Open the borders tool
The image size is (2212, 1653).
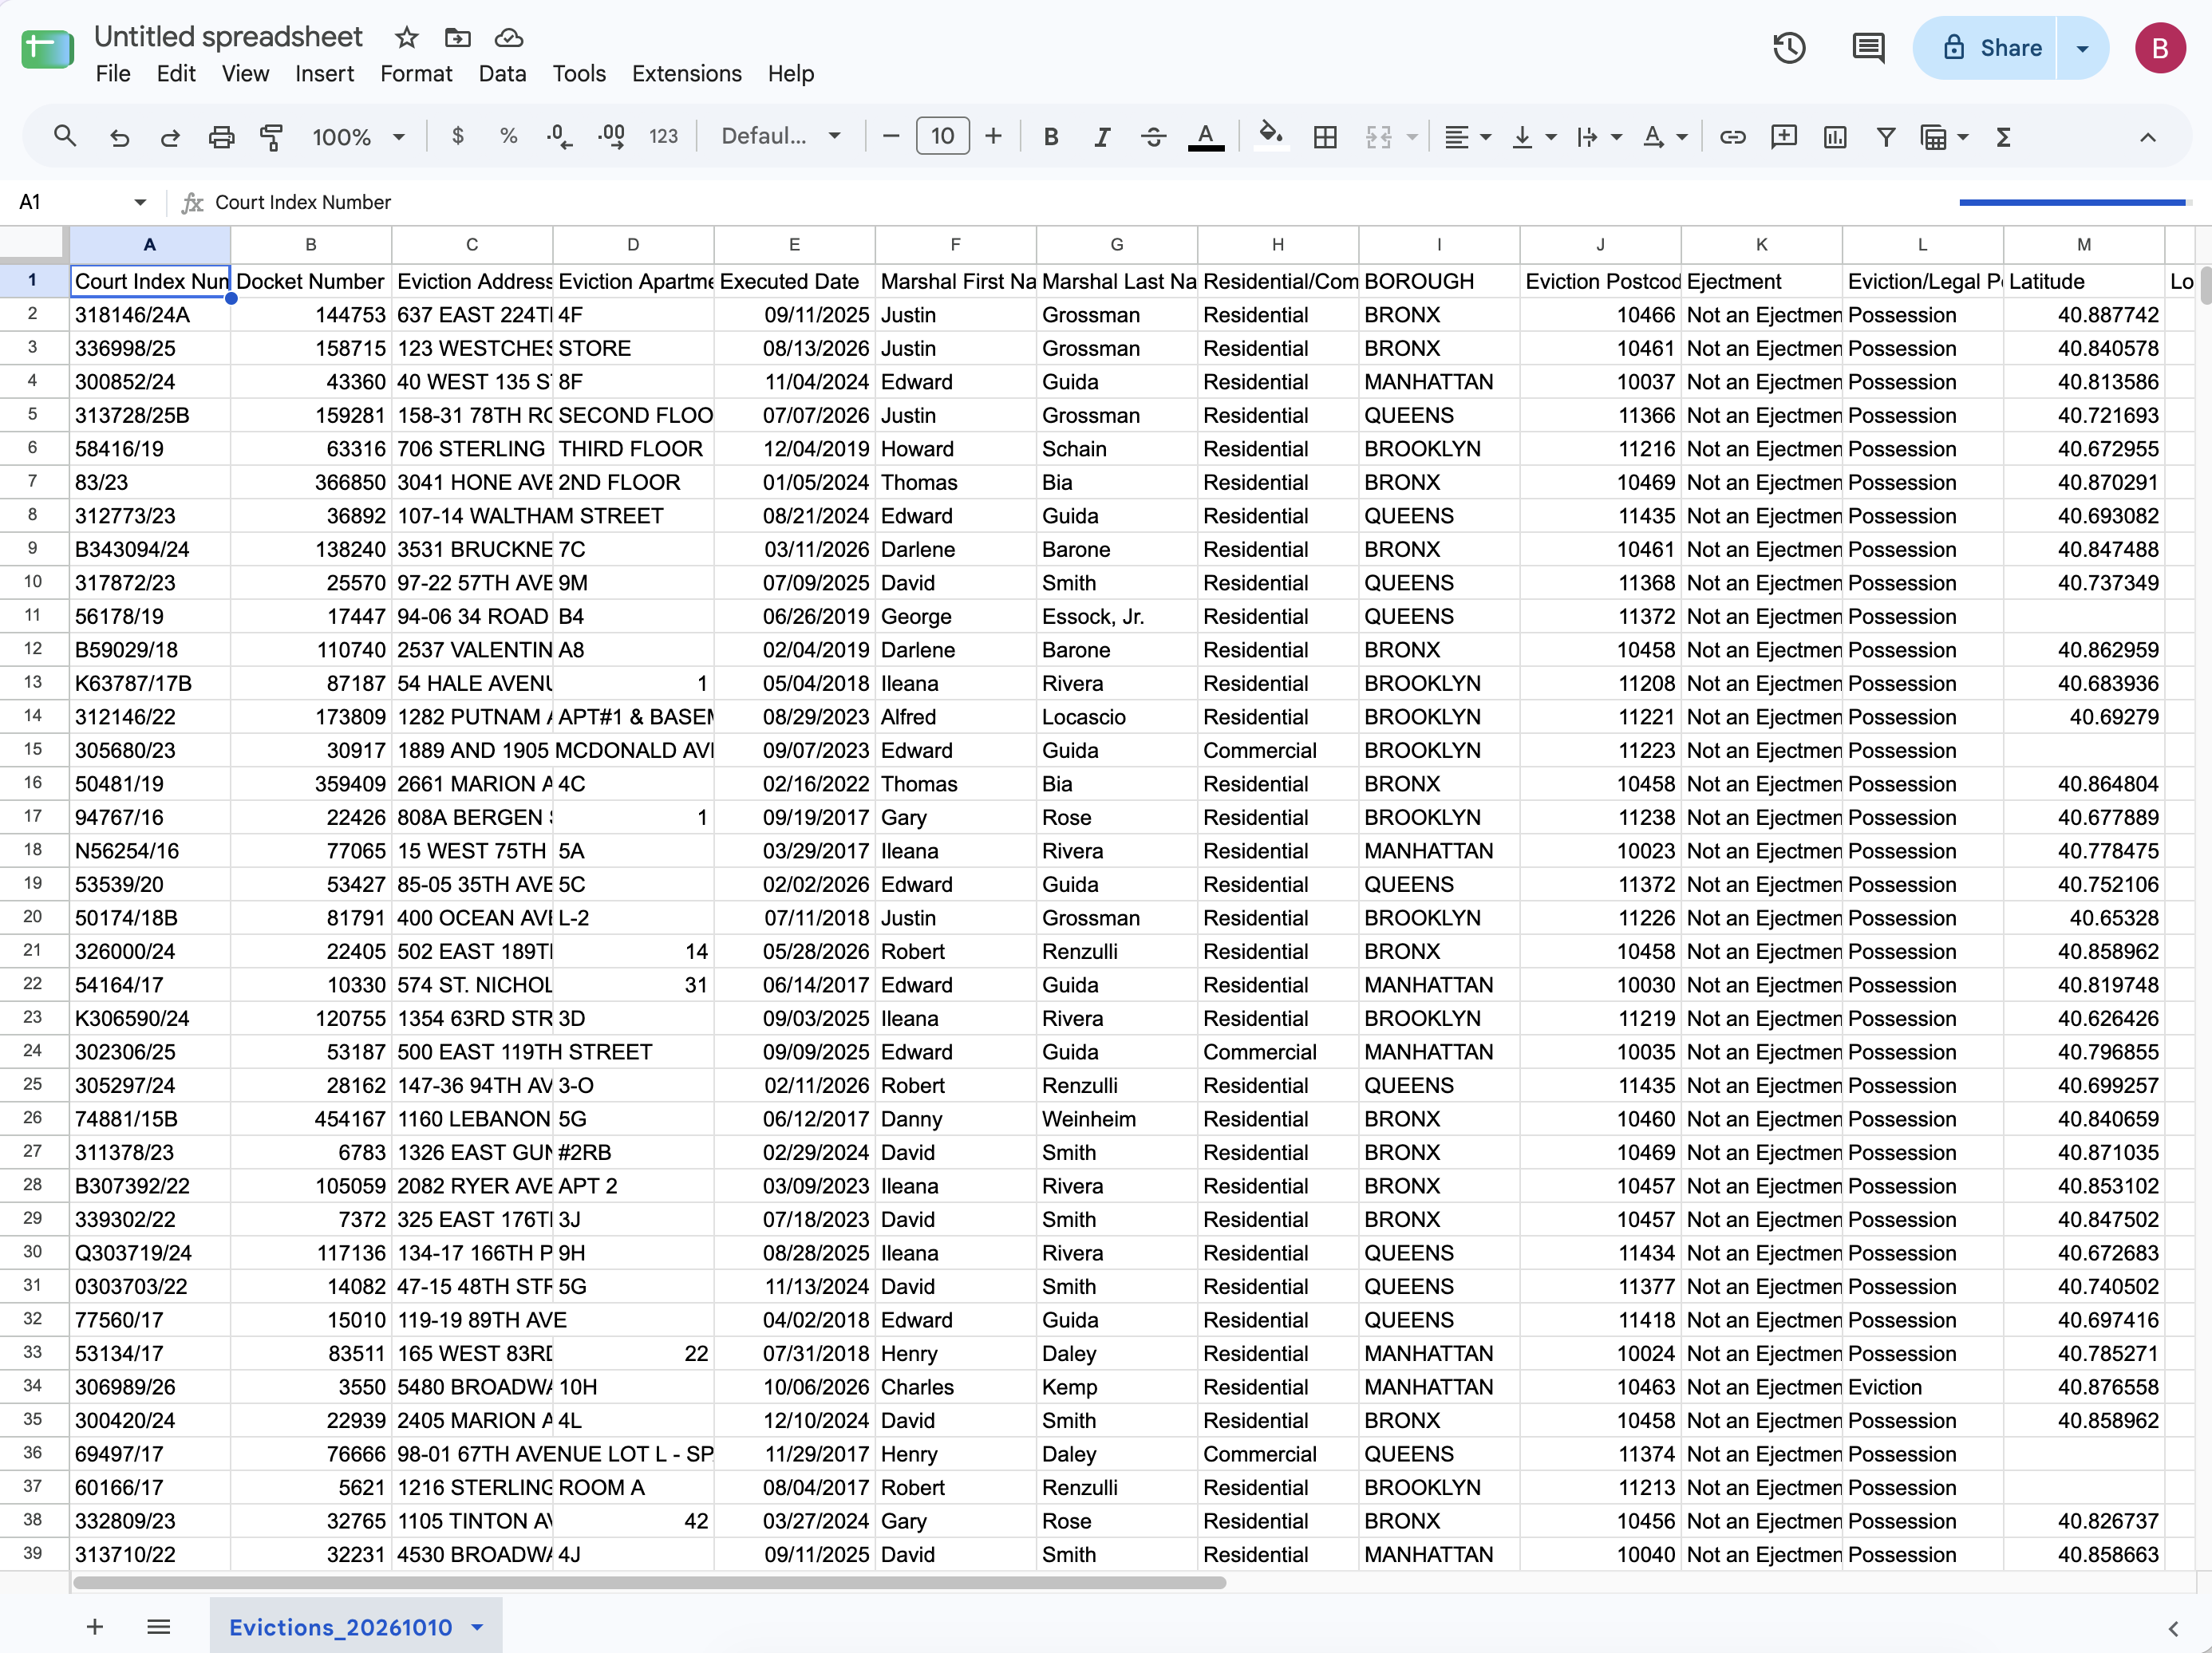[x=1325, y=136]
